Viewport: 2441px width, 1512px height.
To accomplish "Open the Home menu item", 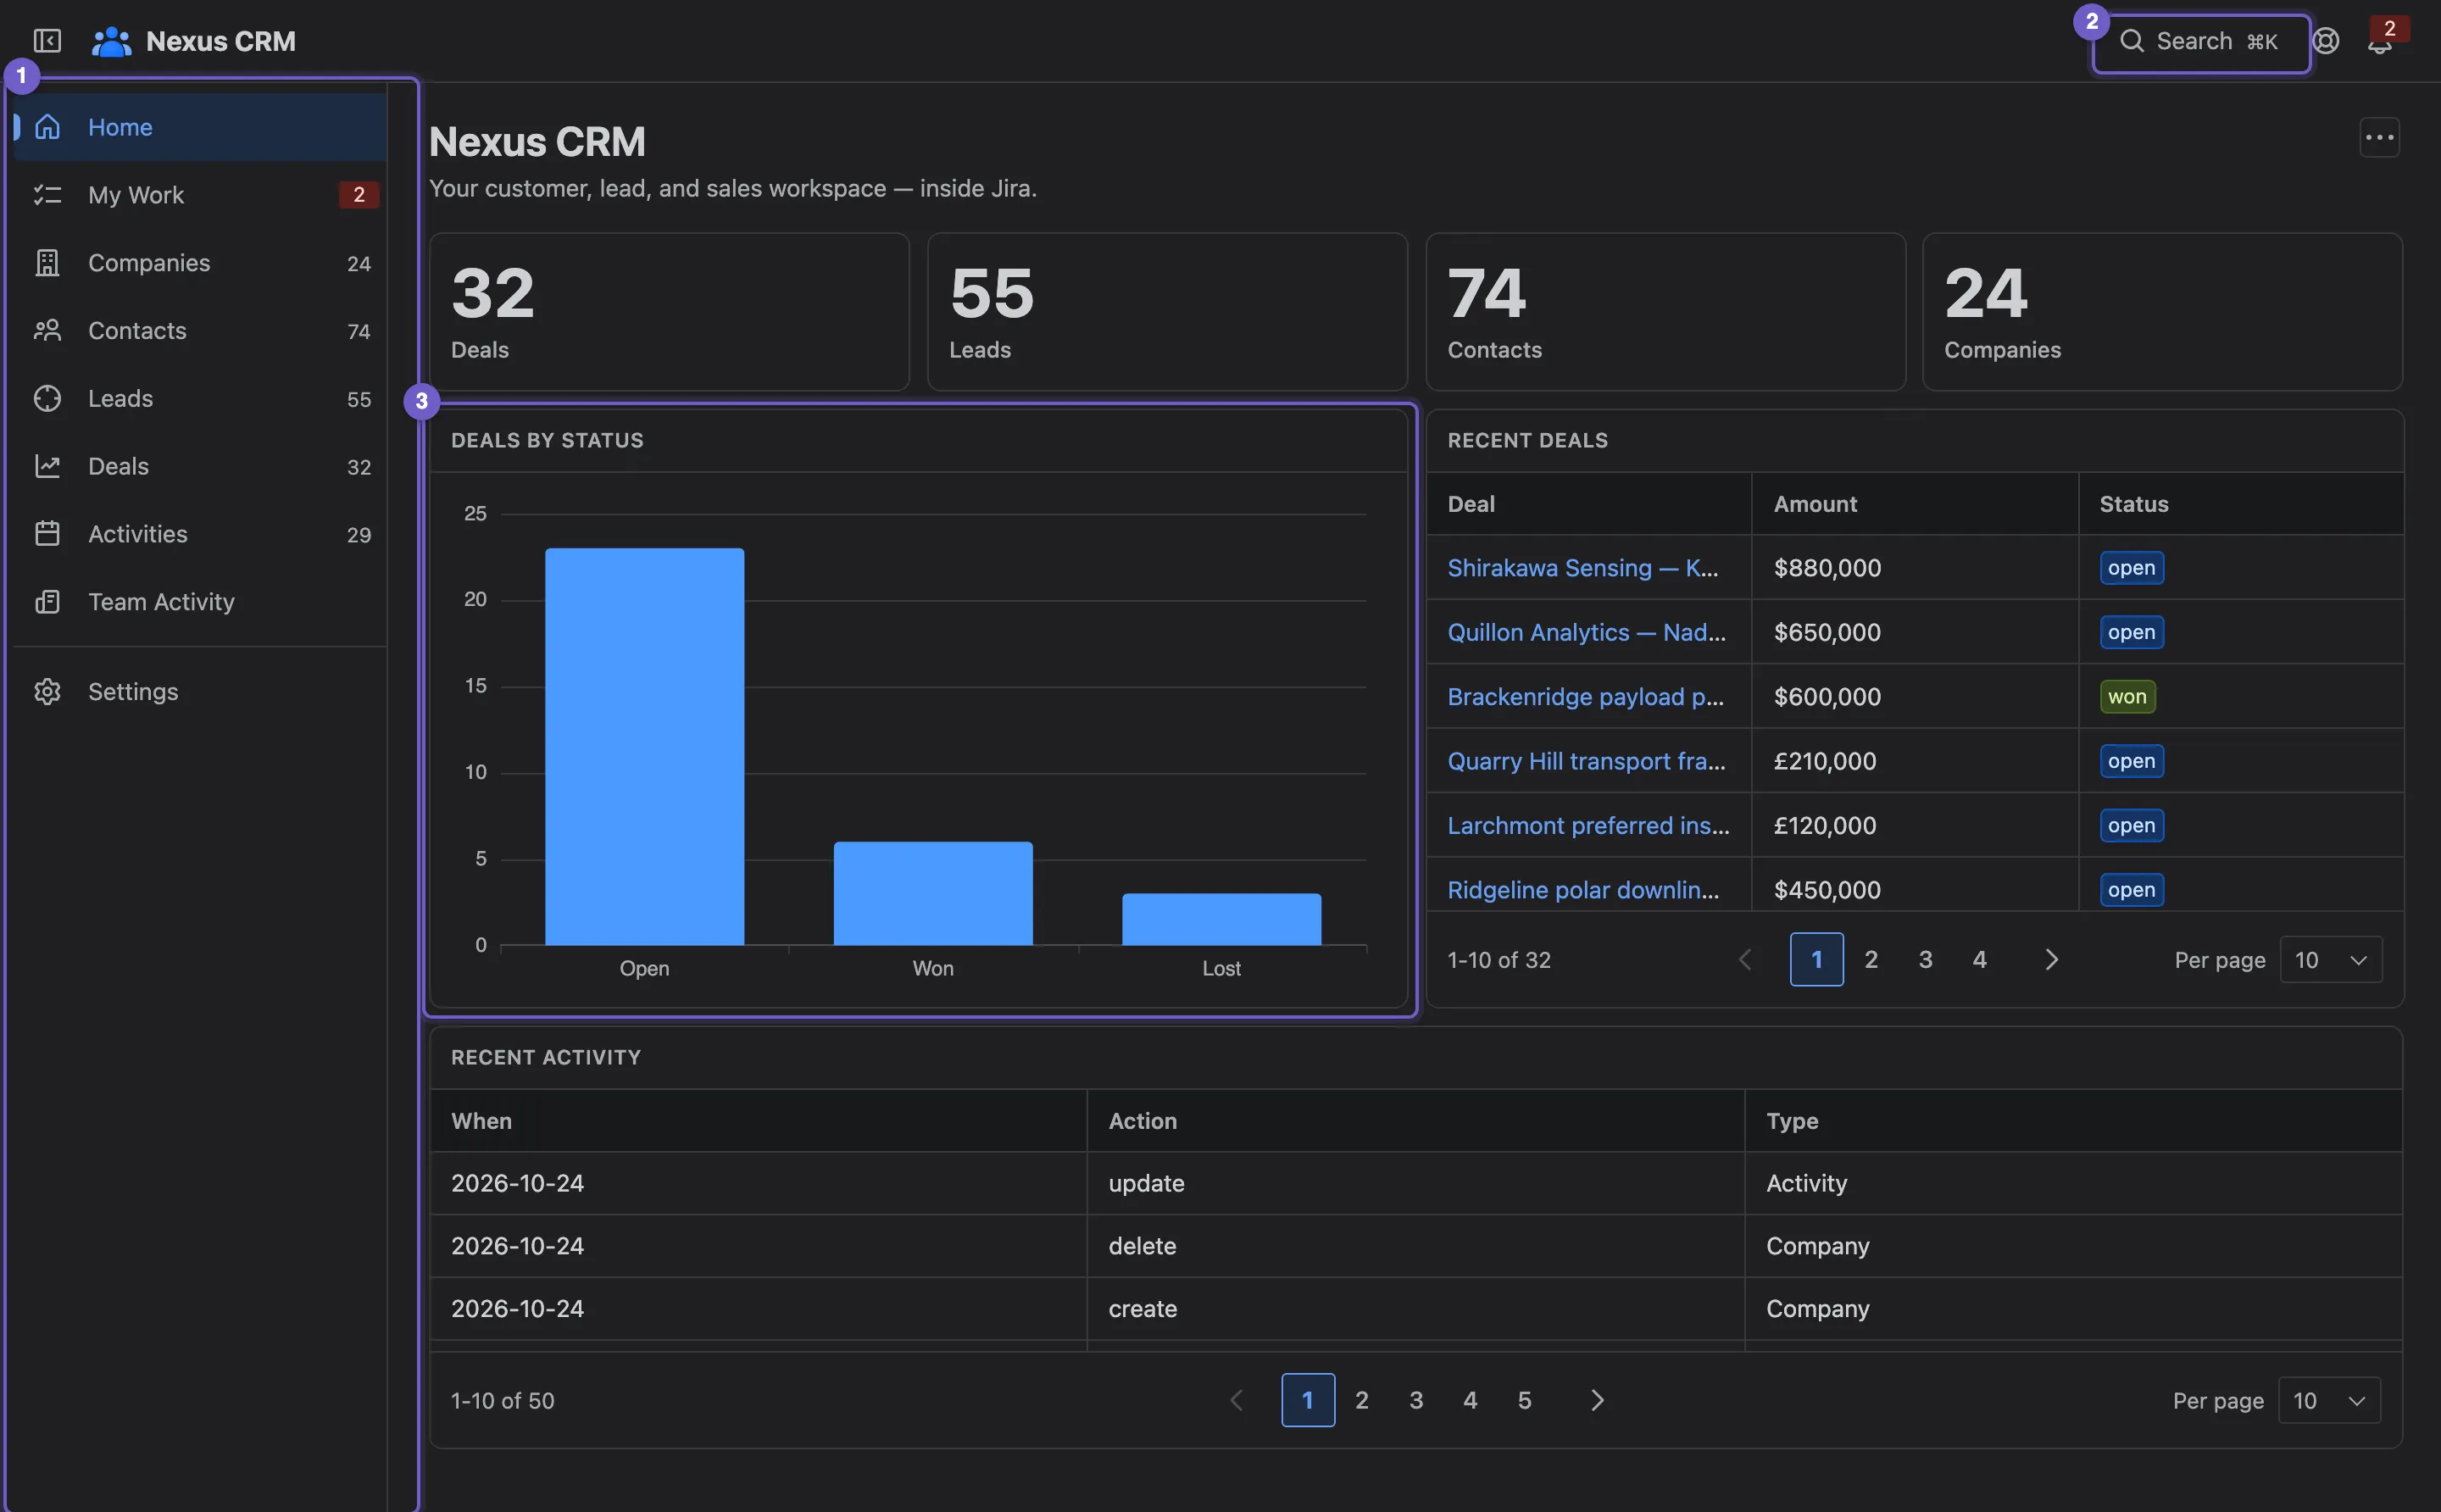I will [x=200, y=127].
